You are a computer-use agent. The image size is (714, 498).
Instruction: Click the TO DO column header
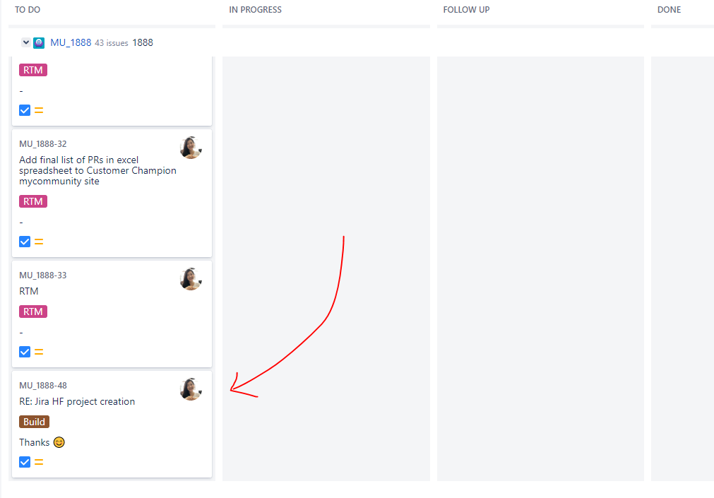pyautogui.click(x=28, y=10)
